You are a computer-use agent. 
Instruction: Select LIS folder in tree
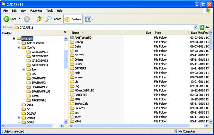tap(34, 74)
